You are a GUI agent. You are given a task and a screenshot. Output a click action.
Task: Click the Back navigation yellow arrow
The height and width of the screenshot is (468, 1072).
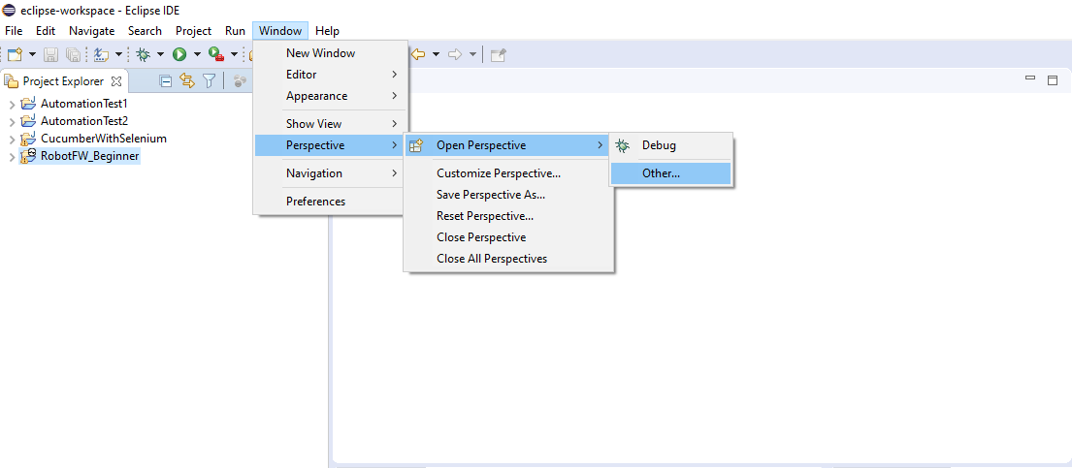pos(418,54)
